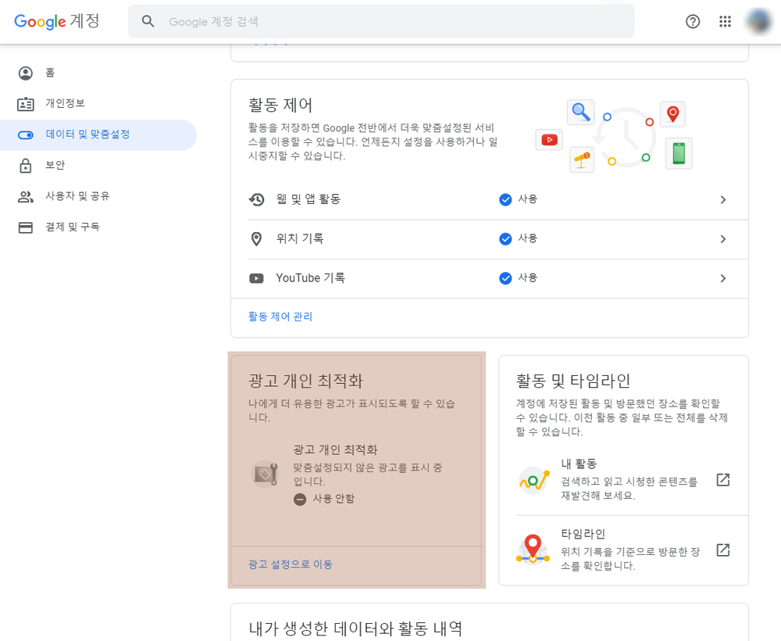Open the help question mark icon
The width and height of the screenshot is (781, 641).
(x=692, y=21)
